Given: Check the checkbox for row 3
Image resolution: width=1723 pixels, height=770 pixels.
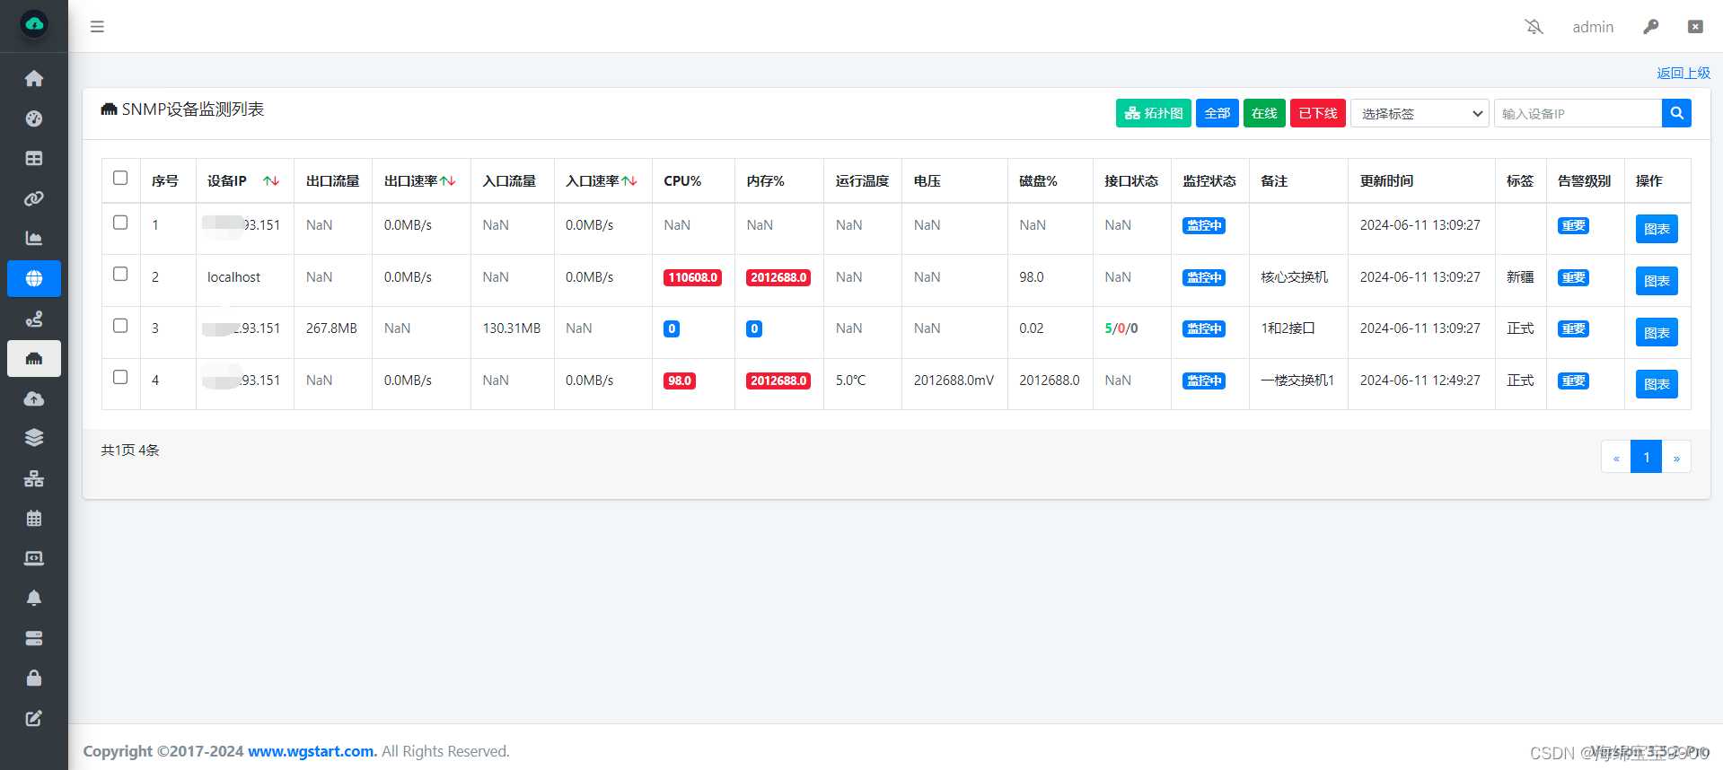Looking at the screenshot, I should click(x=120, y=326).
